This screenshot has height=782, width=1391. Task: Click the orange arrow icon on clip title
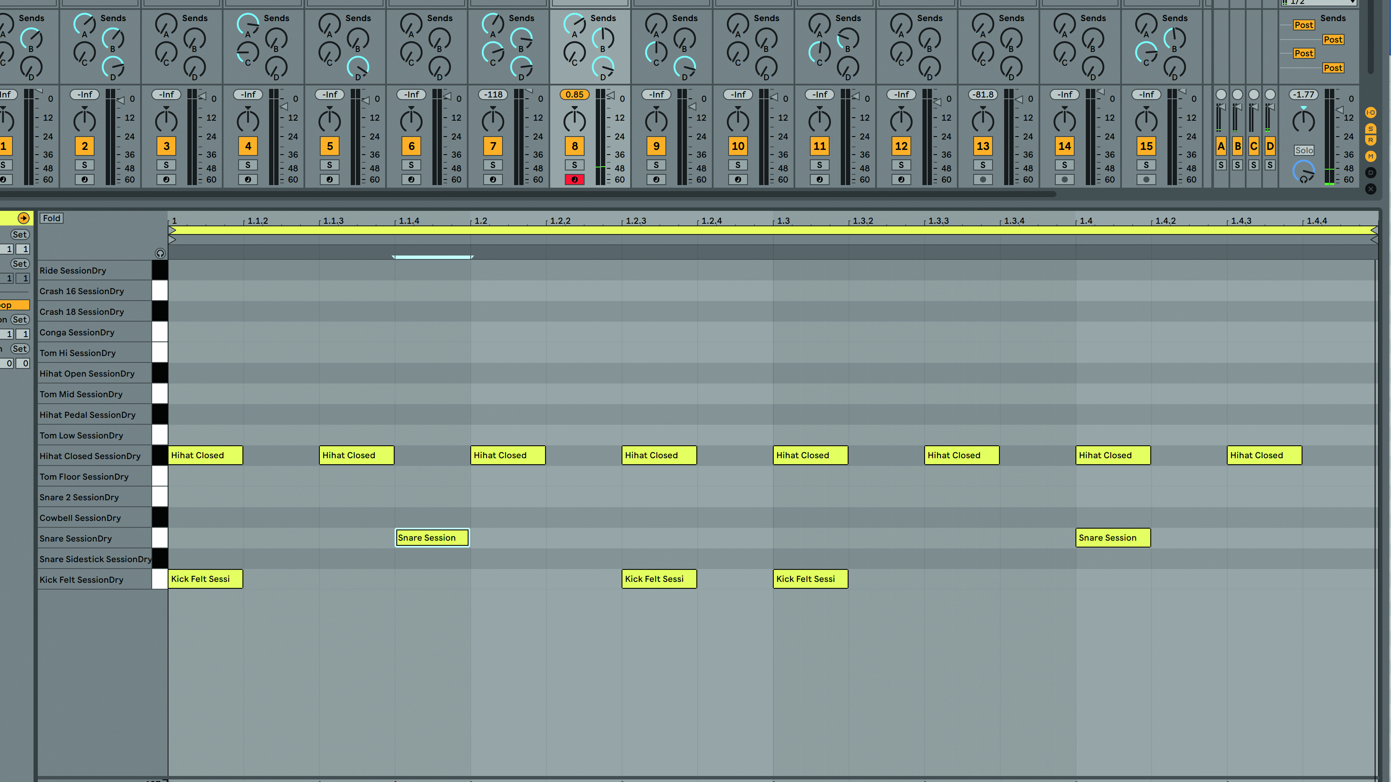coord(23,218)
